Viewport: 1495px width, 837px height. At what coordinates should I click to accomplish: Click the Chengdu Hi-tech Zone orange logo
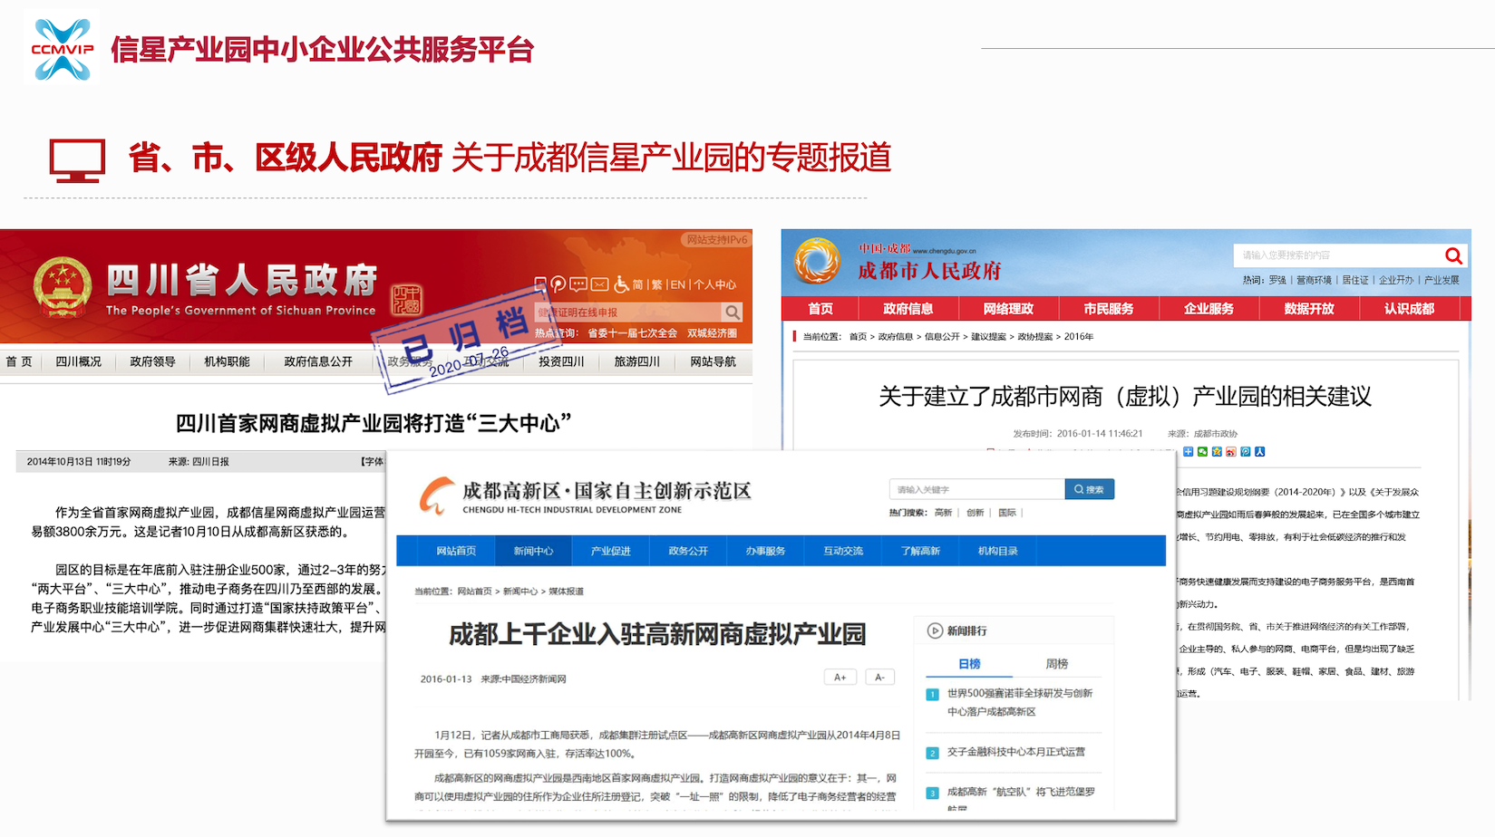436,496
